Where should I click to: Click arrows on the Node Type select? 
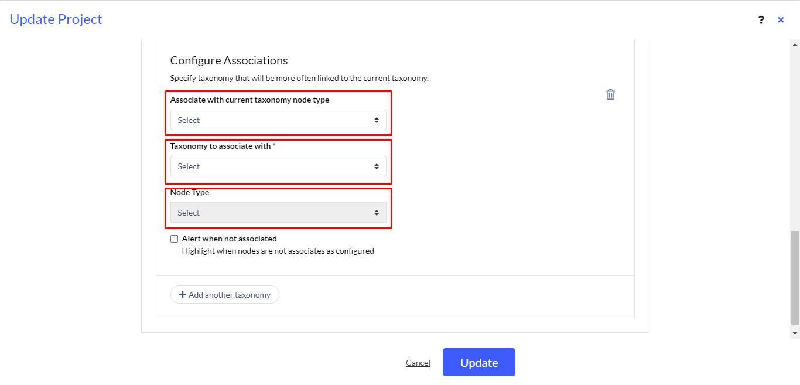[x=377, y=213]
